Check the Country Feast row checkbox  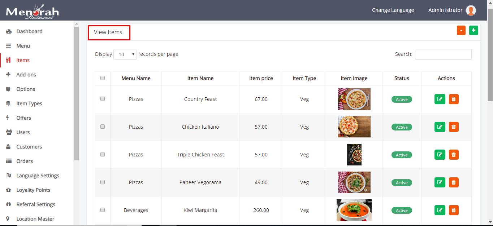tap(103, 99)
